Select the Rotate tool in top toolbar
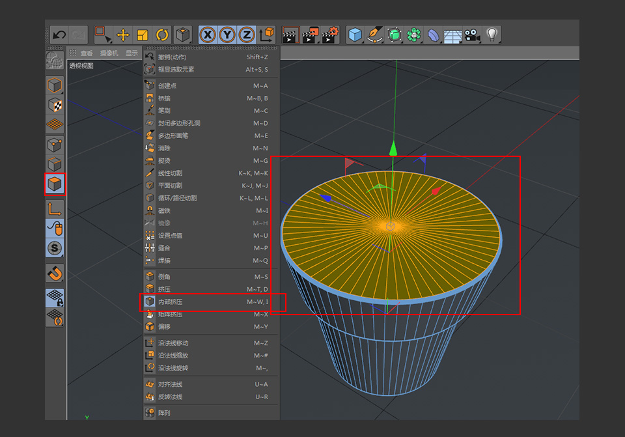 [162, 36]
